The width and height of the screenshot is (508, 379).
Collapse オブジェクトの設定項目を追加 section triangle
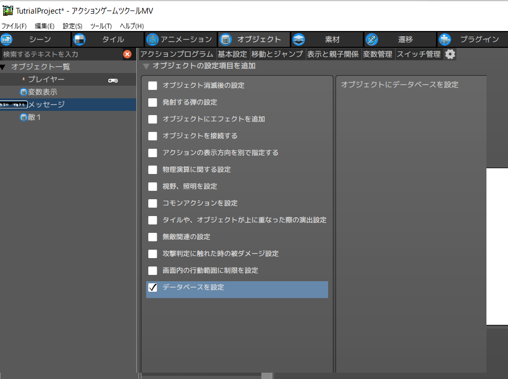tap(146, 66)
